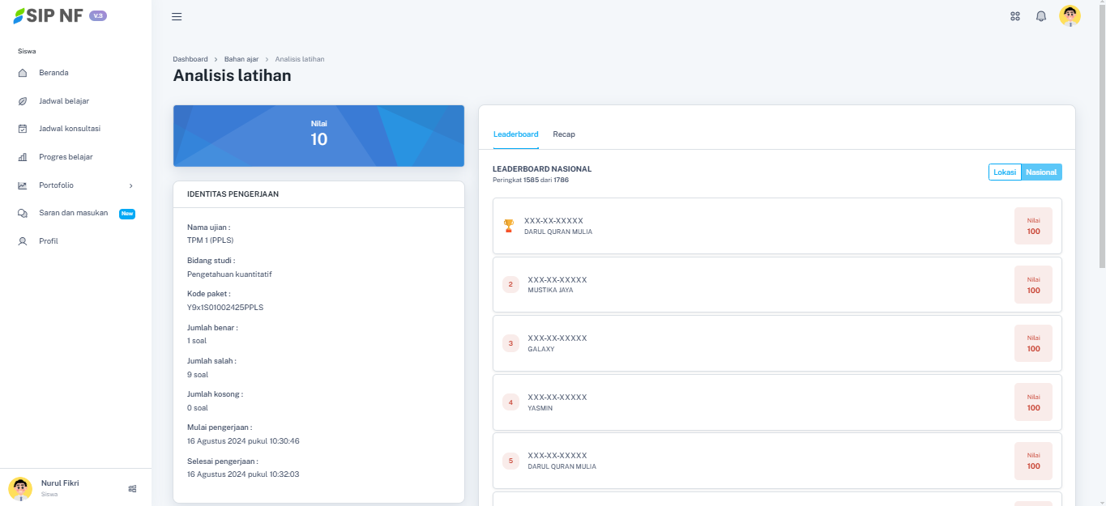Switch to the Recap tab
The width and height of the screenshot is (1106, 506).
click(564, 134)
